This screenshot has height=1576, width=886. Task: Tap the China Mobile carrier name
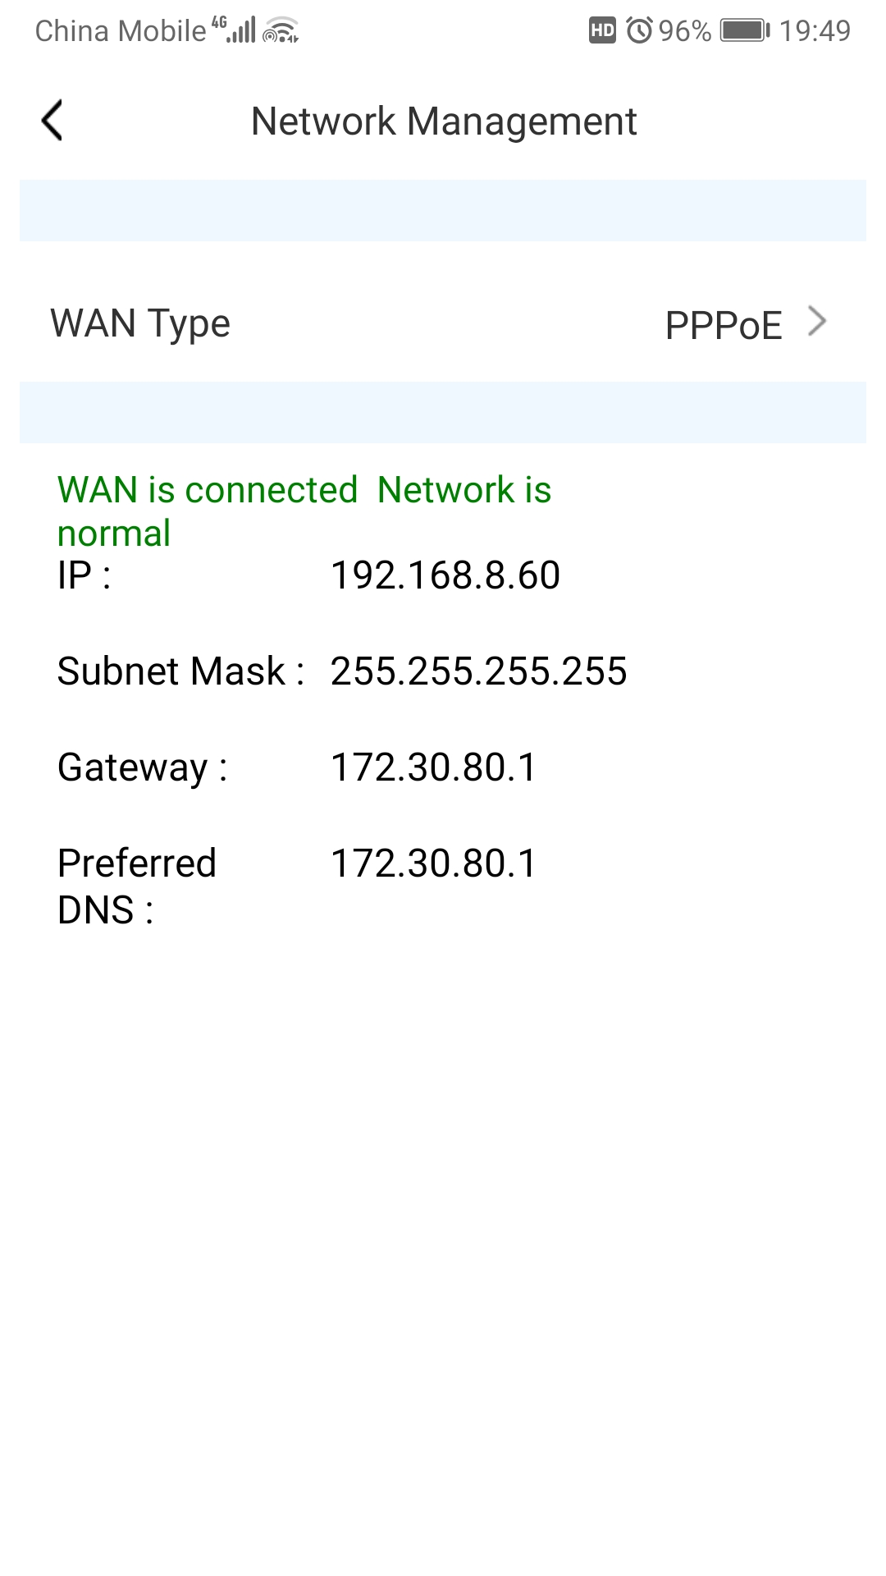[x=121, y=31]
